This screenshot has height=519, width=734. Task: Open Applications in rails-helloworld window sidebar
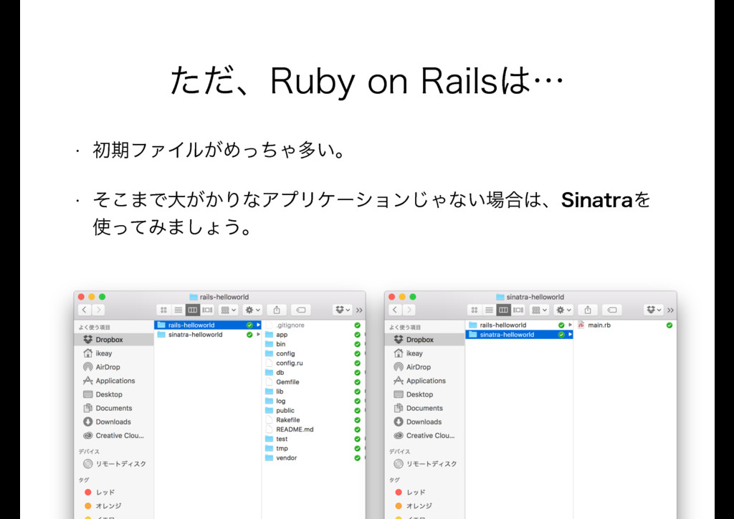(114, 381)
